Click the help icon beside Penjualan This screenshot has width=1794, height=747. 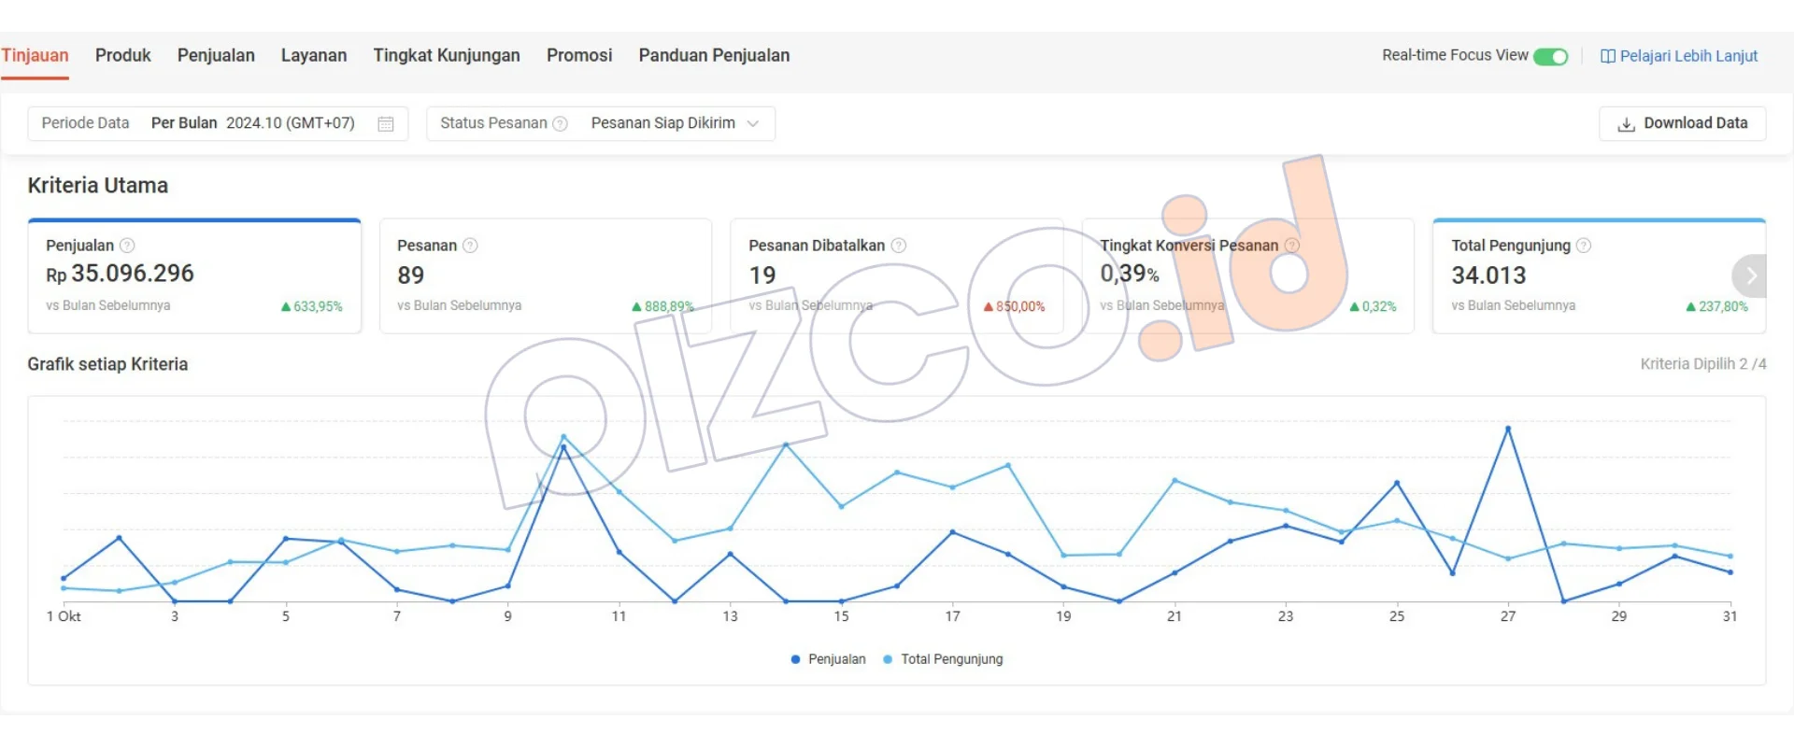[x=127, y=246]
